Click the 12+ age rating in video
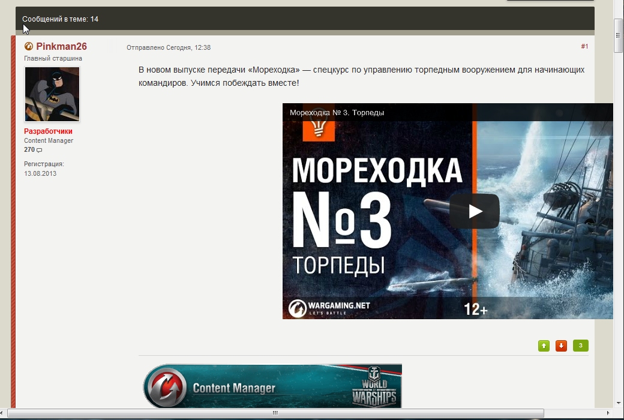 click(x=476, y=310)
